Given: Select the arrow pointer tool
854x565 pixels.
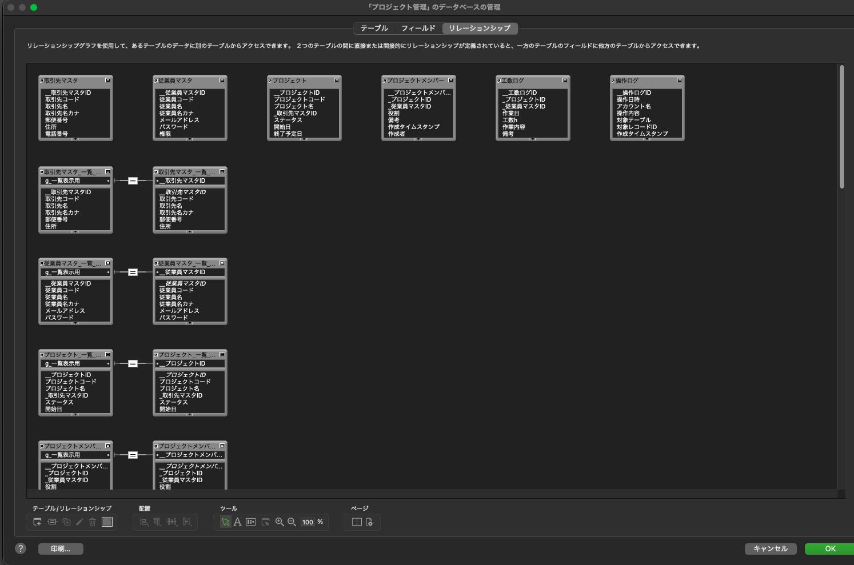Looking at the screenshot, I should point(226,522).
